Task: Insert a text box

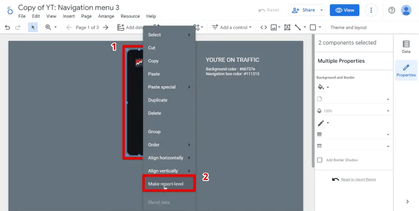Action: (287, 27)
